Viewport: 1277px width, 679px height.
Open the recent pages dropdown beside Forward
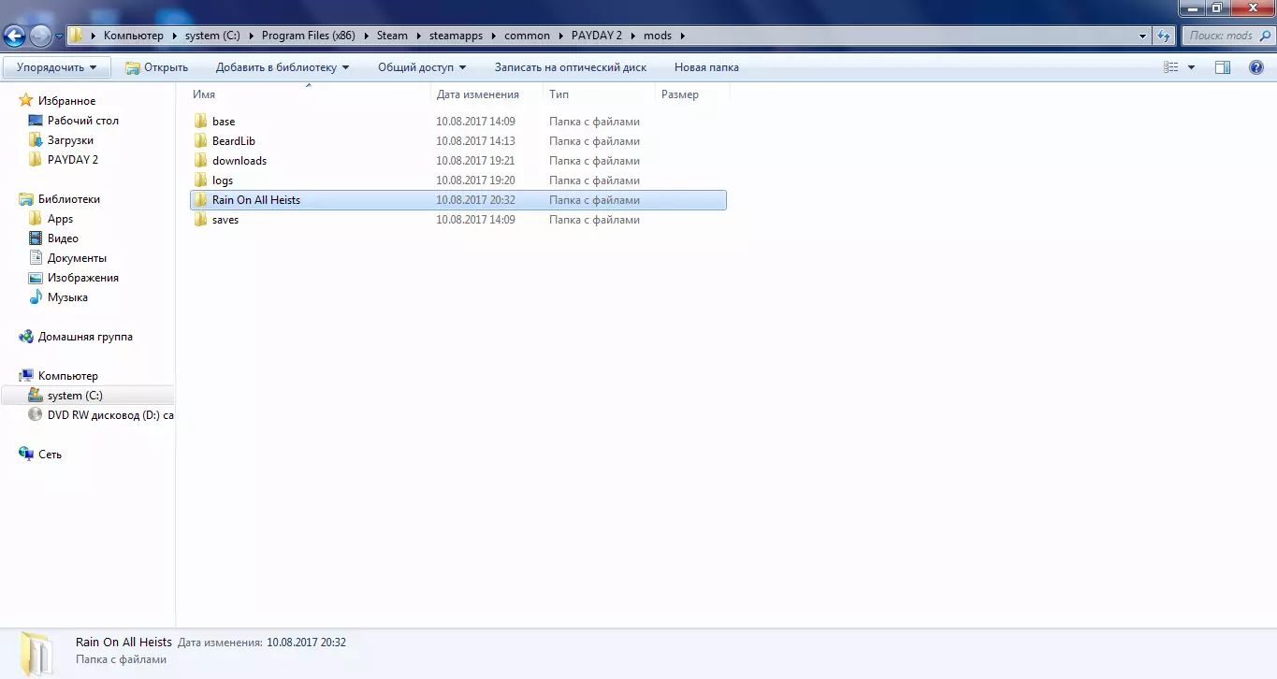tap(59, 36)
